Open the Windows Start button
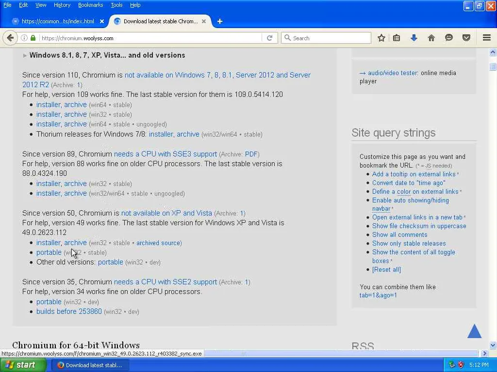The image size is (497, 372). click(x=23, y=365)
